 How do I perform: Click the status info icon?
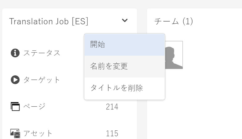point(15,53)
